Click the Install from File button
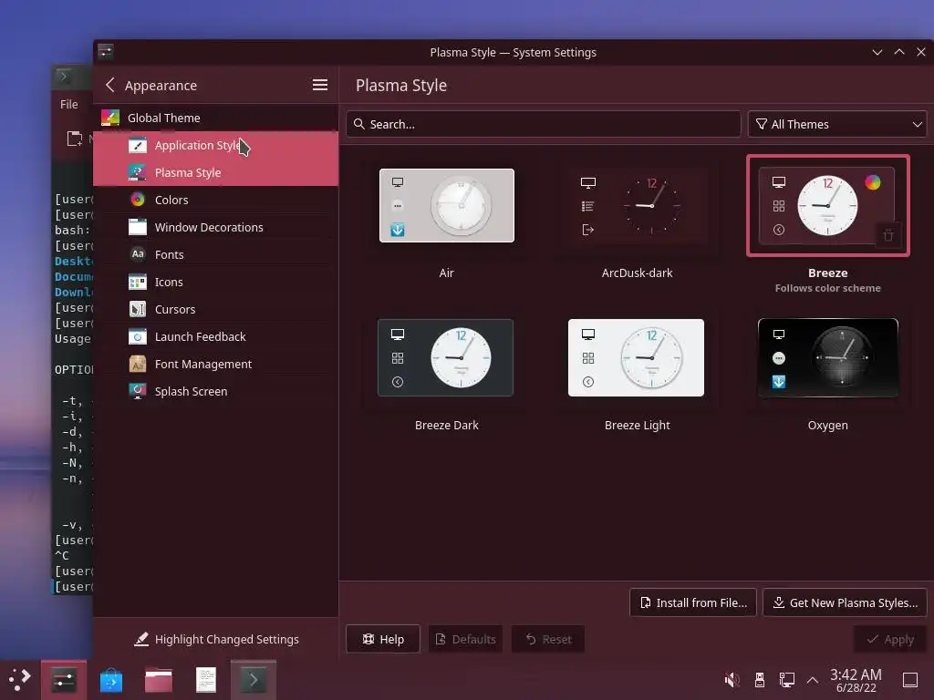This screenshot has height=700, width=934. [x=693, y=603]
